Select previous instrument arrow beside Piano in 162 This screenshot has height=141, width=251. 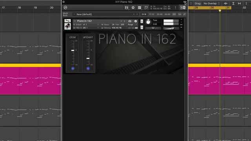(121, 21)
